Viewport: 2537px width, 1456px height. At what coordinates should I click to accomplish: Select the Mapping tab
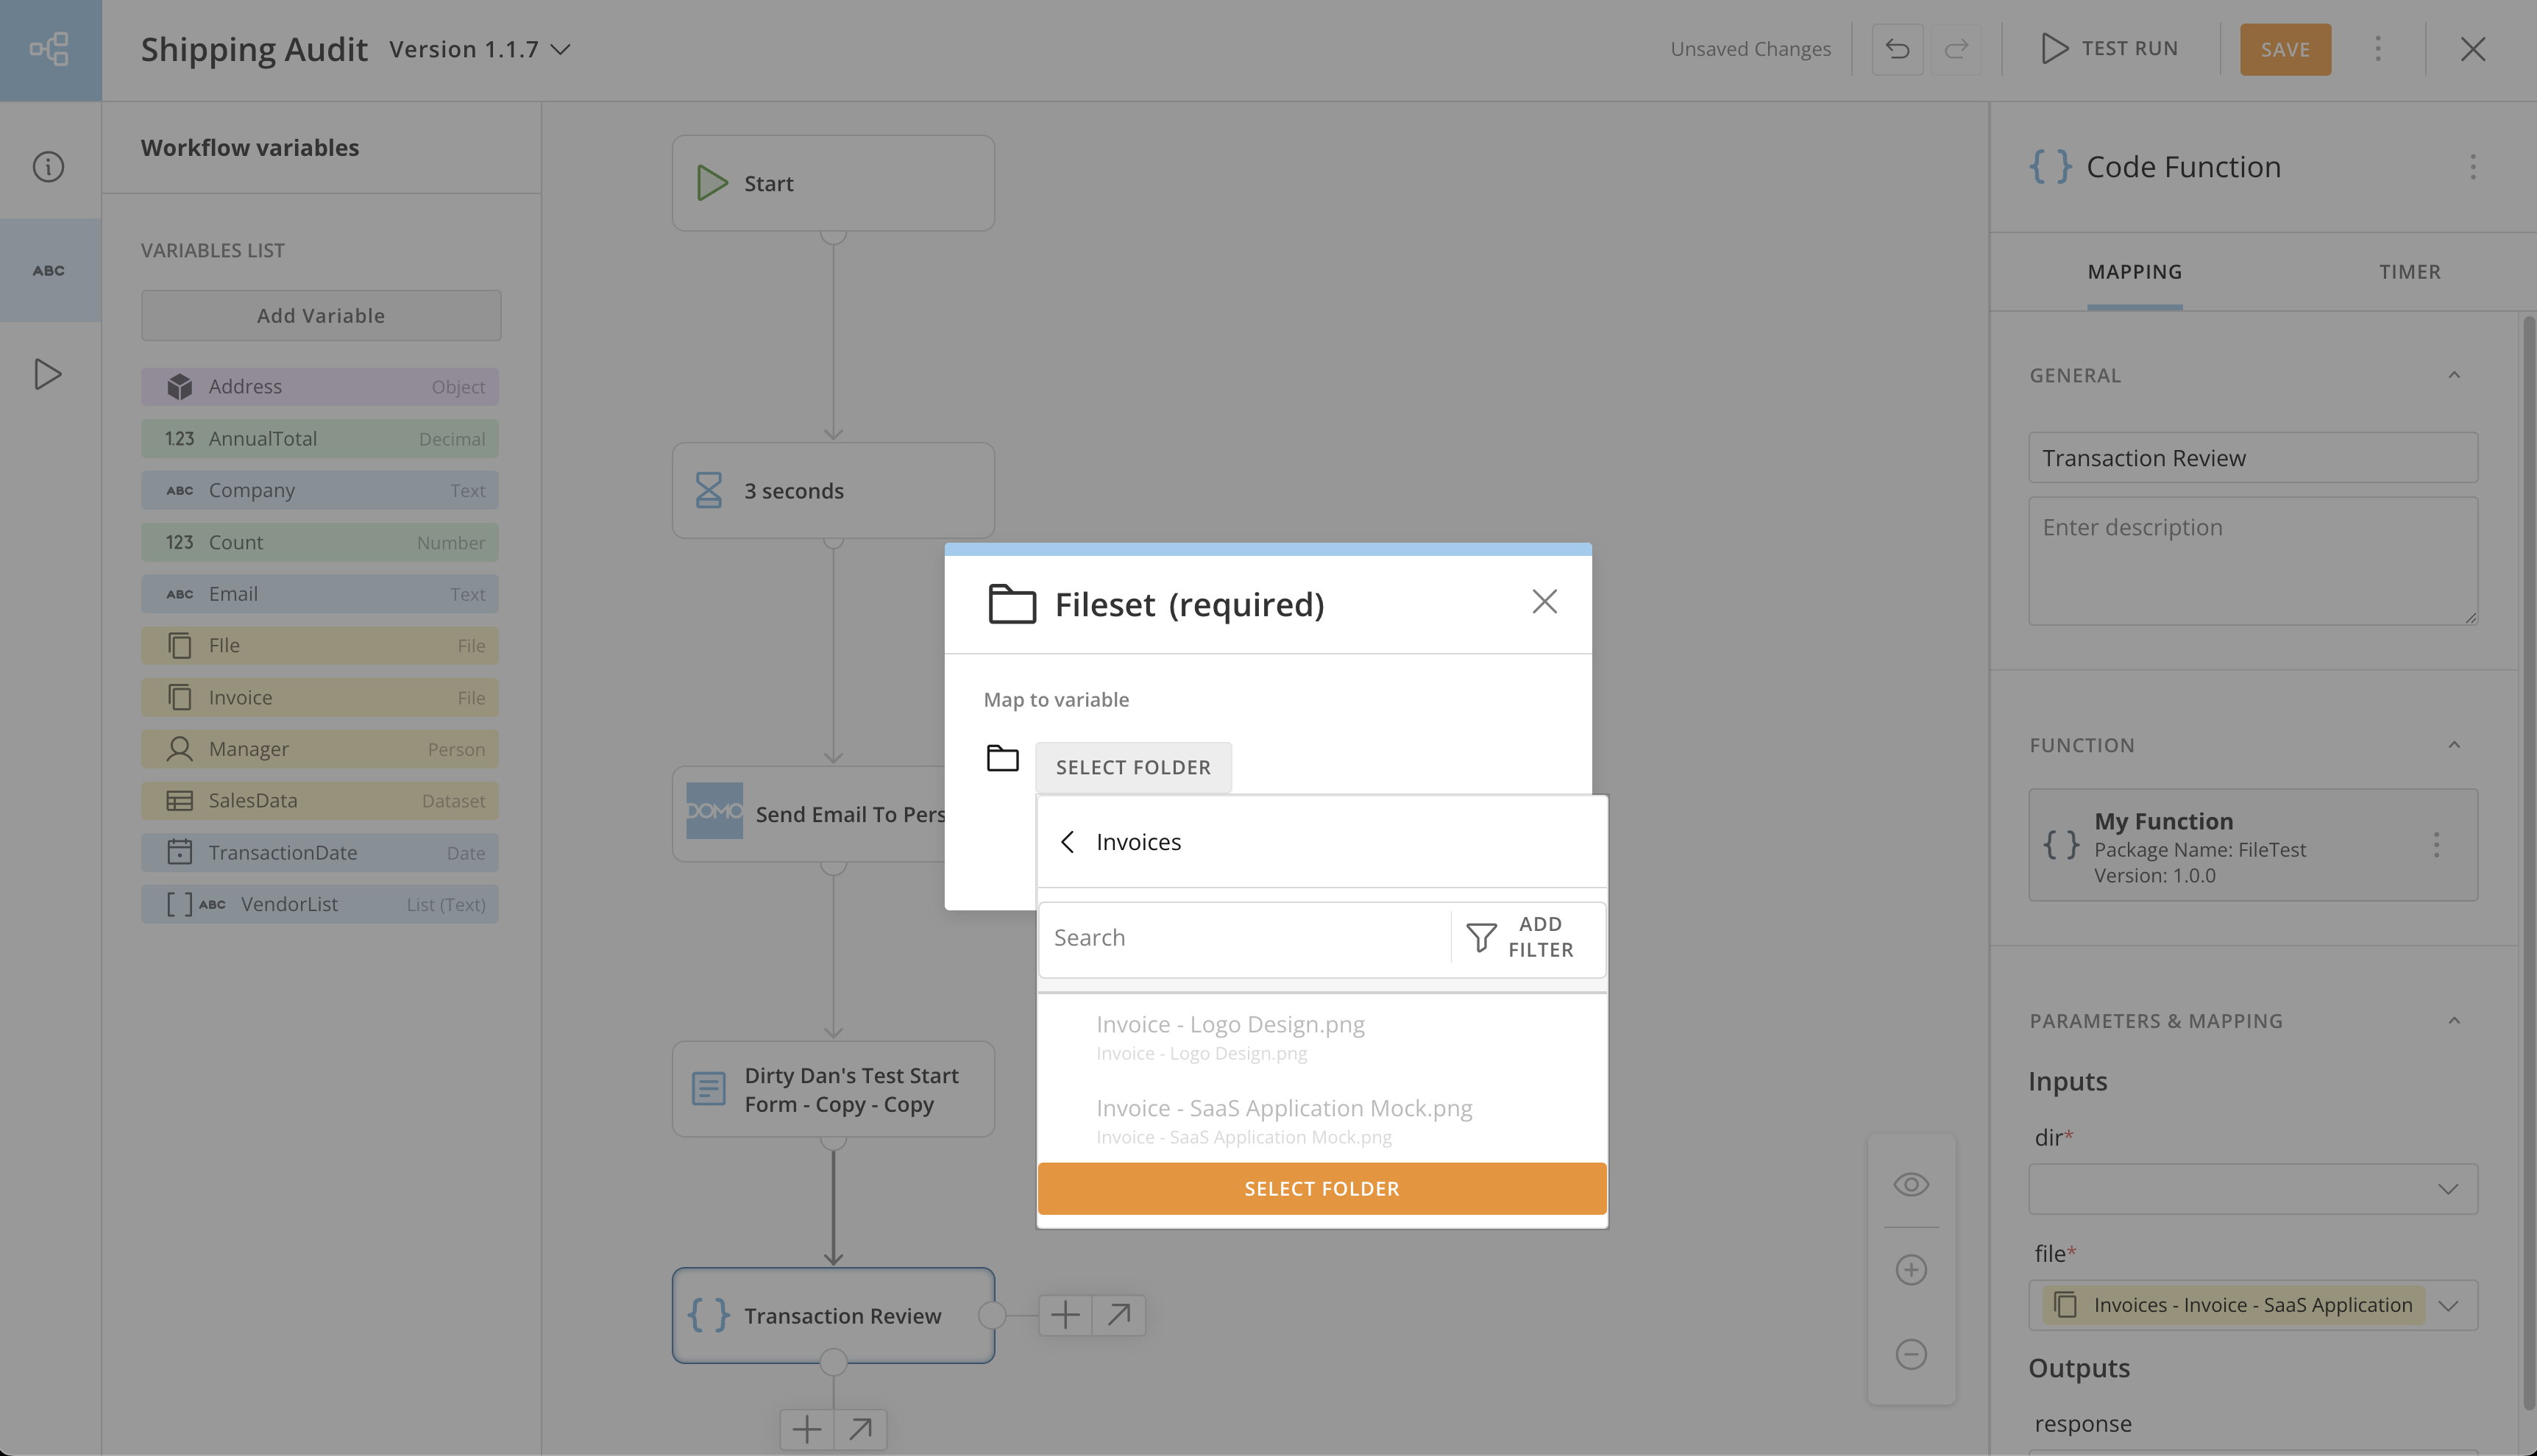pos(2134,272)
